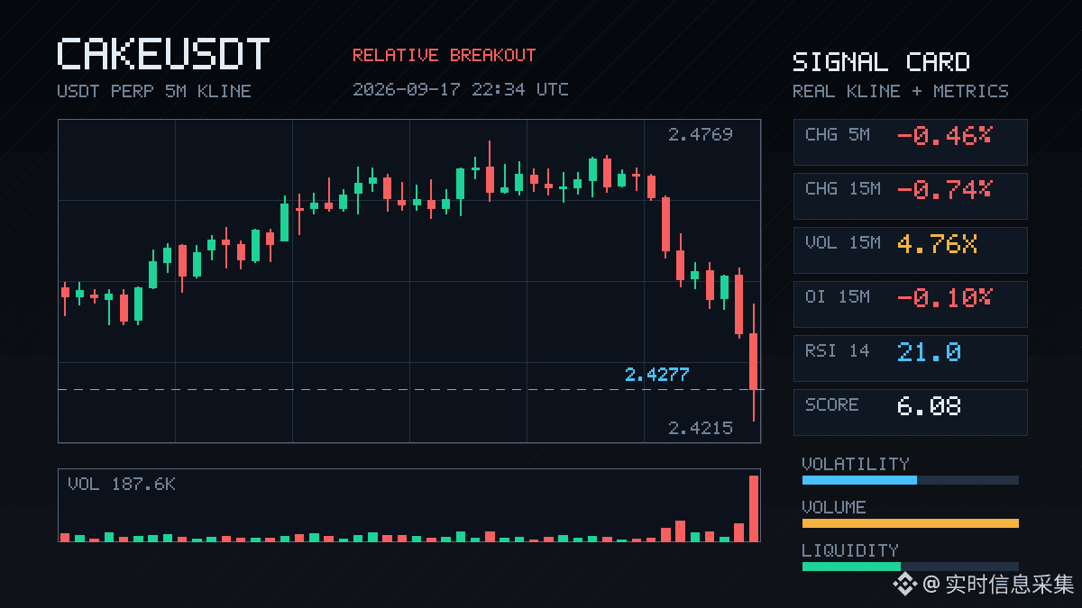This screenshot has width=1082, height=608.
Task: Click the orange VOLUME progress bar
Action: [x=910, y=523]
